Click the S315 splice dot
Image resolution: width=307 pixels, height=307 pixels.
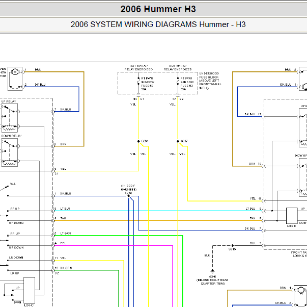click(232, 245)
